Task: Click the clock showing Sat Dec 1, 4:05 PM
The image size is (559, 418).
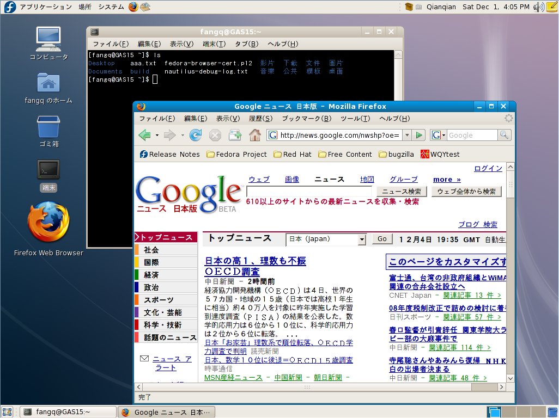Action: coord(496,7)
